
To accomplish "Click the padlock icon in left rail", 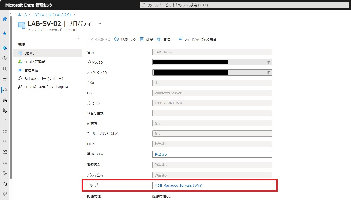I will click(4, 142).
